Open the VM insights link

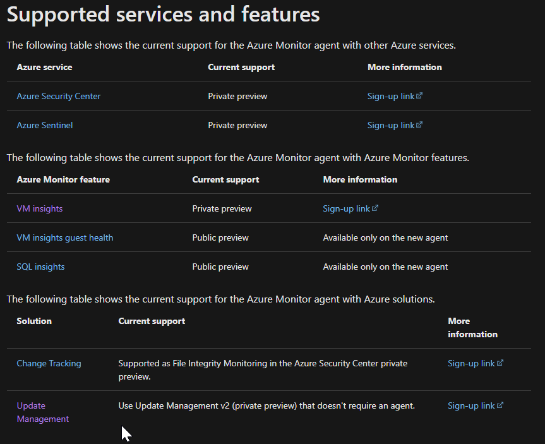(39, 208)
